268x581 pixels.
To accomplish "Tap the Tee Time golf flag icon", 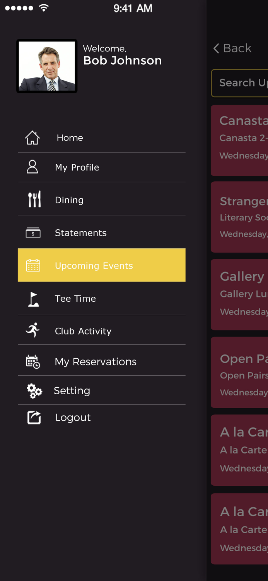I will click(34, 299).
